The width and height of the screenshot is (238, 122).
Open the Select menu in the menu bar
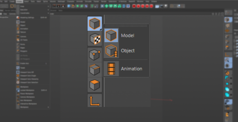[x=26, y=1]
